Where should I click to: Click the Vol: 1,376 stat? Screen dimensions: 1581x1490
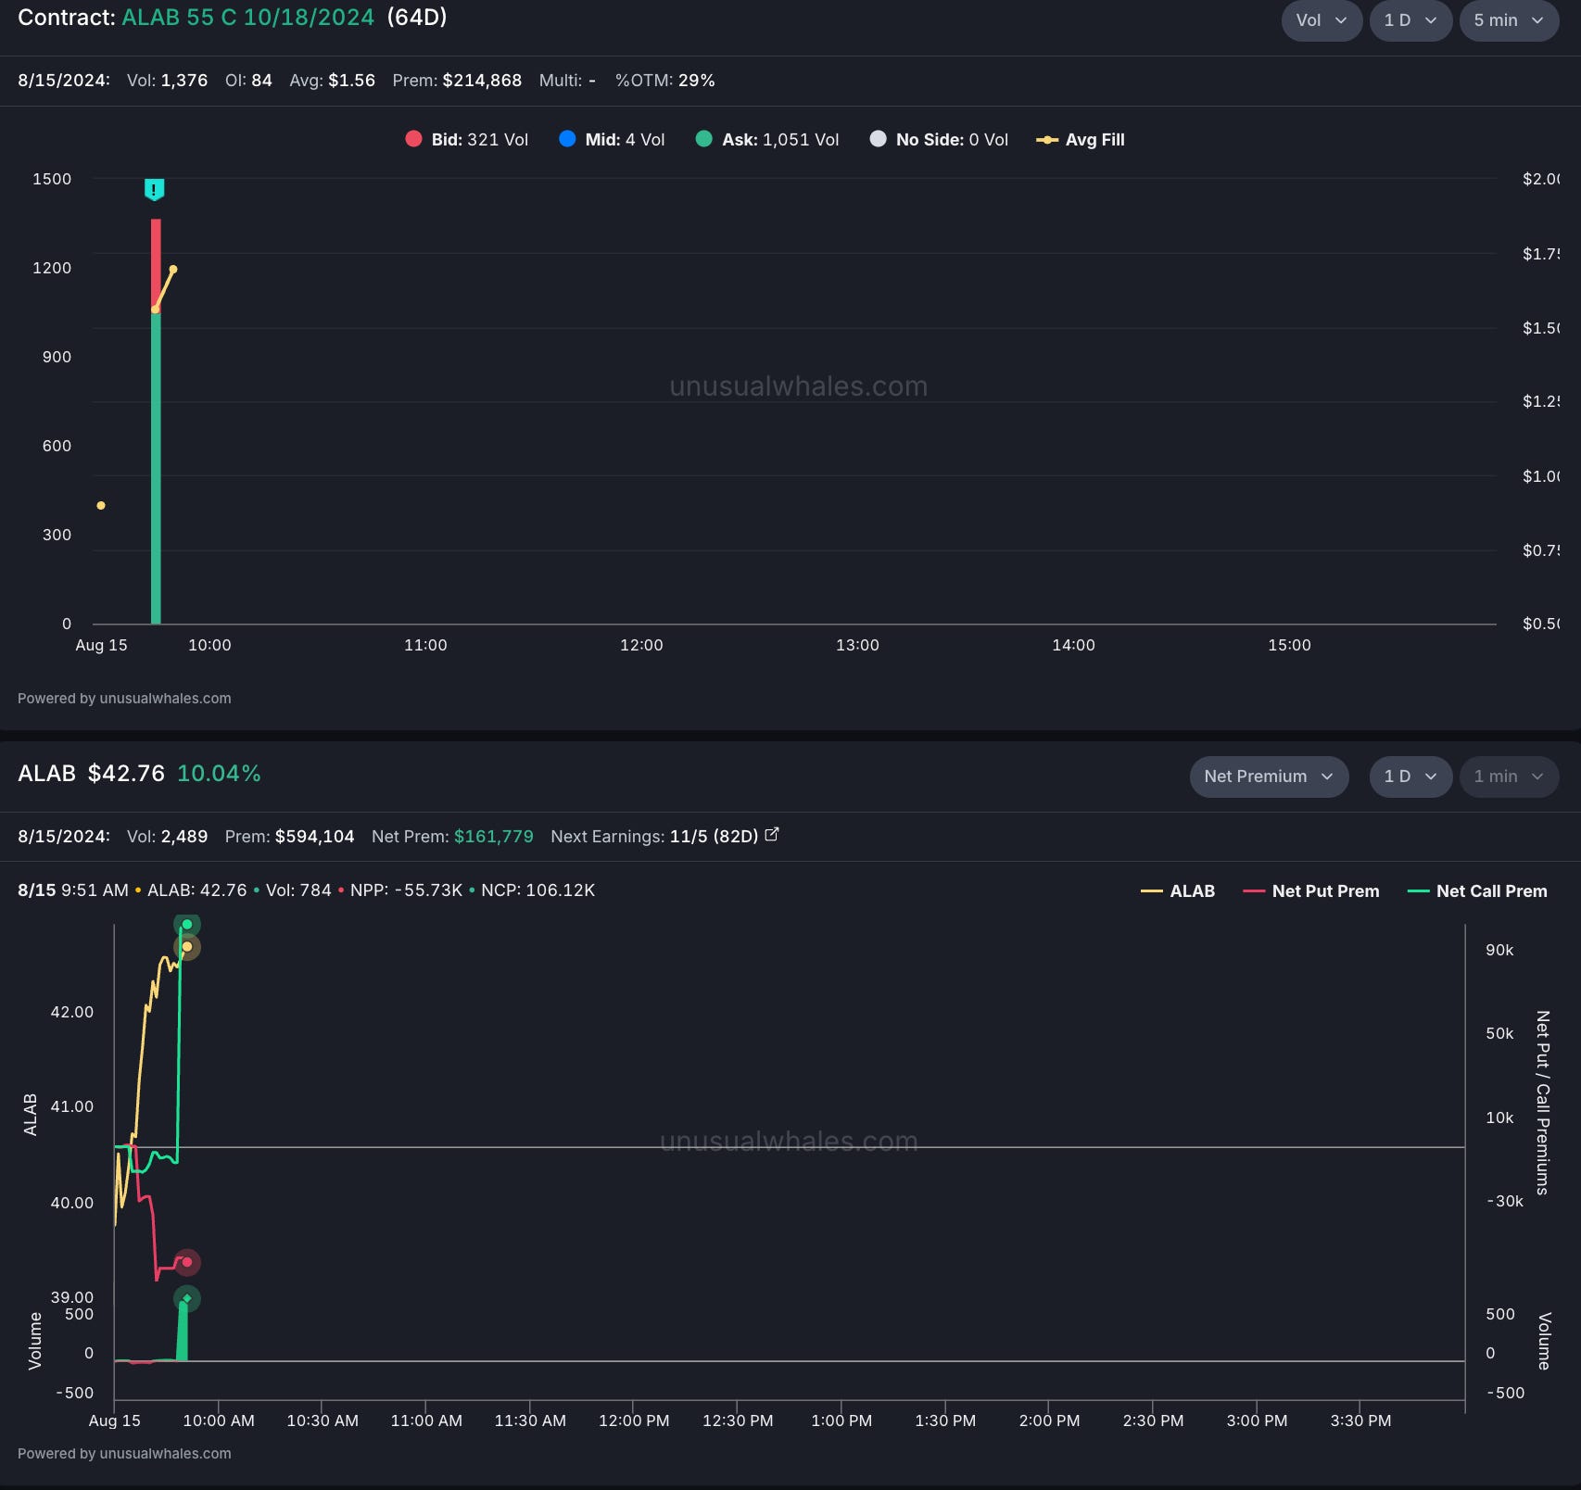tap(167, 81)
